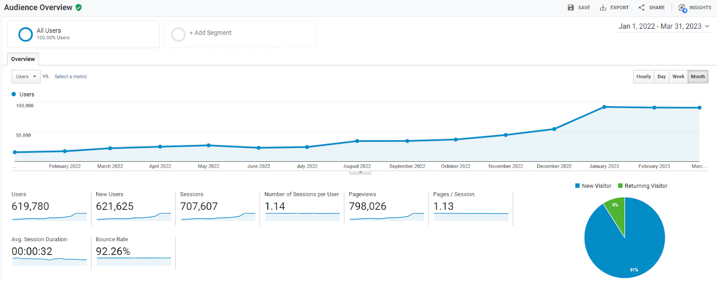
Task: Click the empty Add Segment circle icon
Action: (x=178, y=34)
